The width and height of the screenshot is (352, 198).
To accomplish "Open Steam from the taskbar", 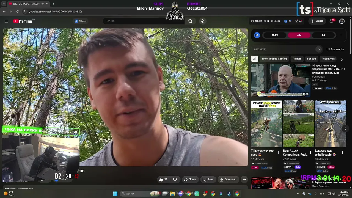I will click(x=229, y=194).
